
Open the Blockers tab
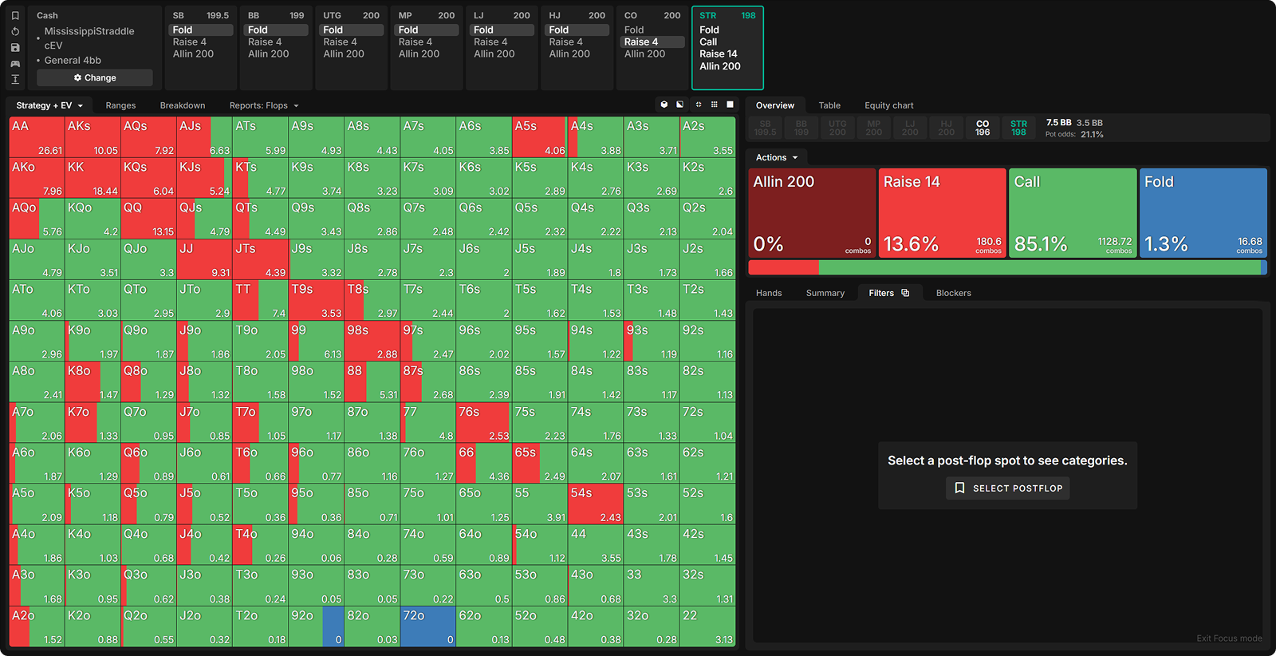click(x=953, y=293)
